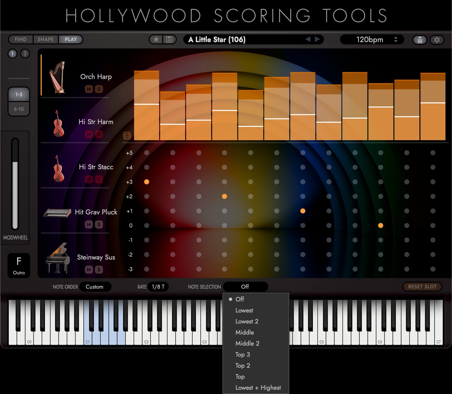Choose Lowest + Highest menu option

coord(256,387)
